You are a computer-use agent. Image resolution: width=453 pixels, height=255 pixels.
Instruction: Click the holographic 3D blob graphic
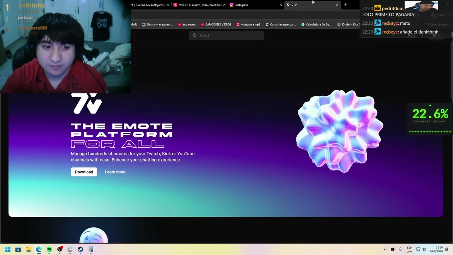click(340, 131)
